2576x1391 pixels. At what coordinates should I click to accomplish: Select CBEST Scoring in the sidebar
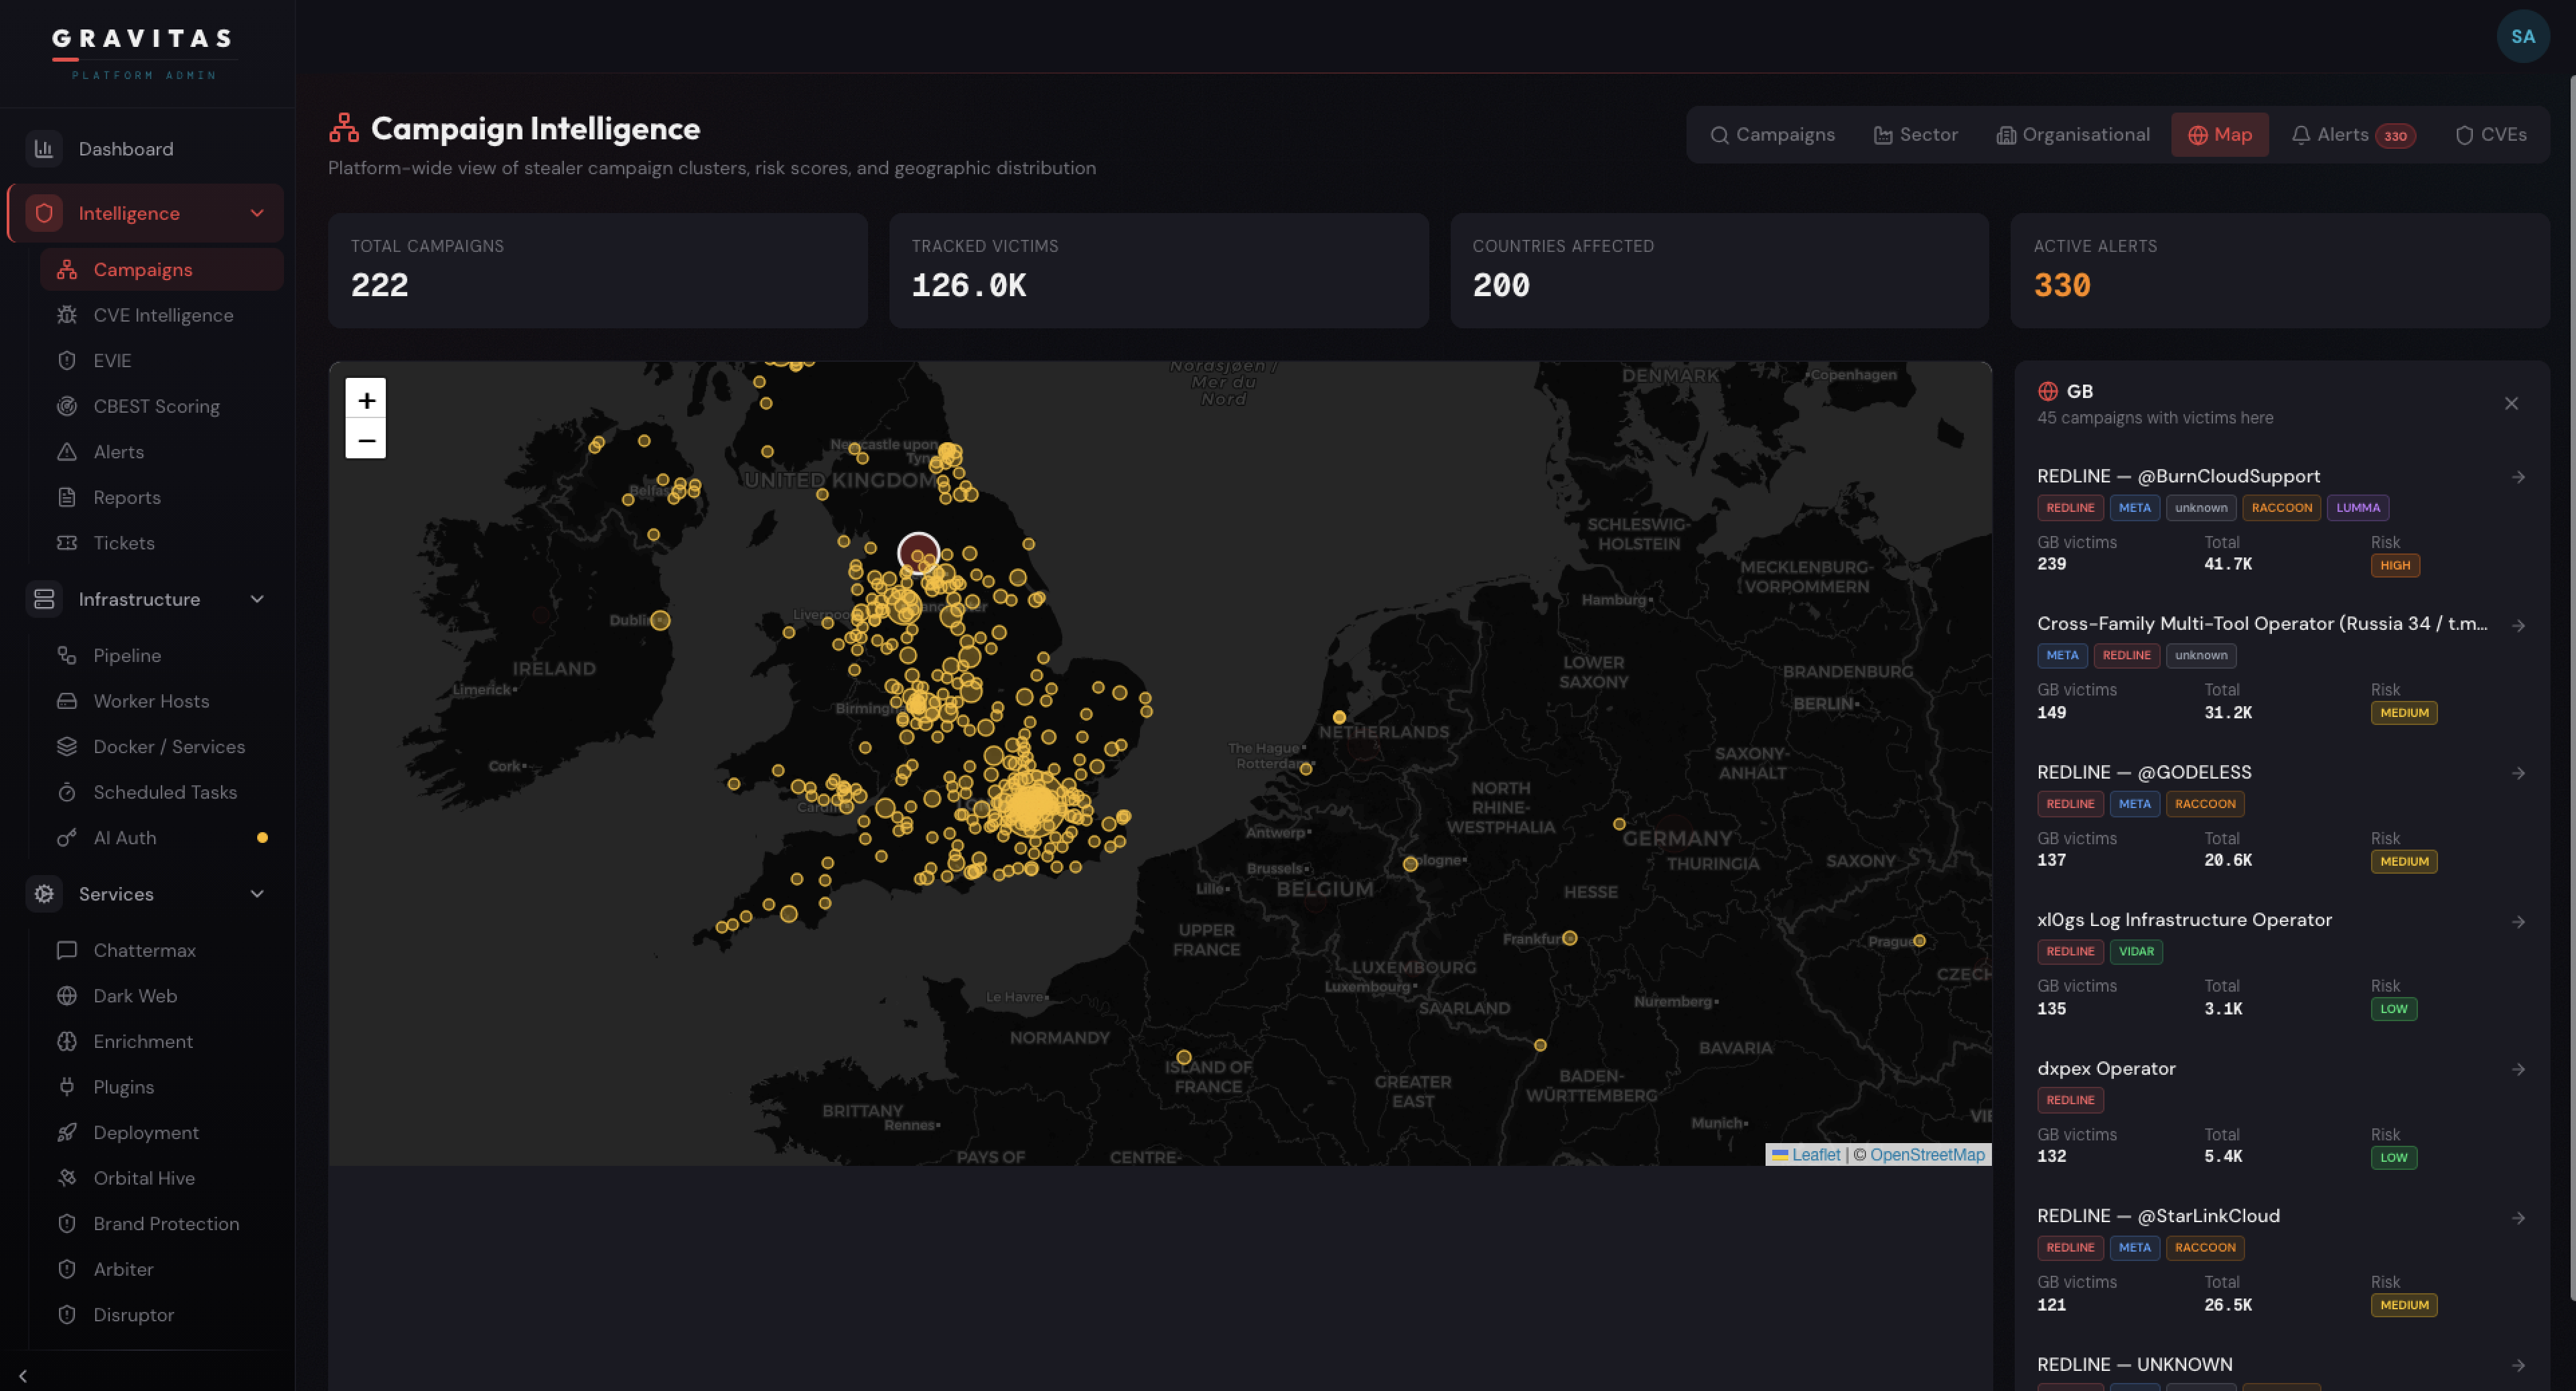161,406
